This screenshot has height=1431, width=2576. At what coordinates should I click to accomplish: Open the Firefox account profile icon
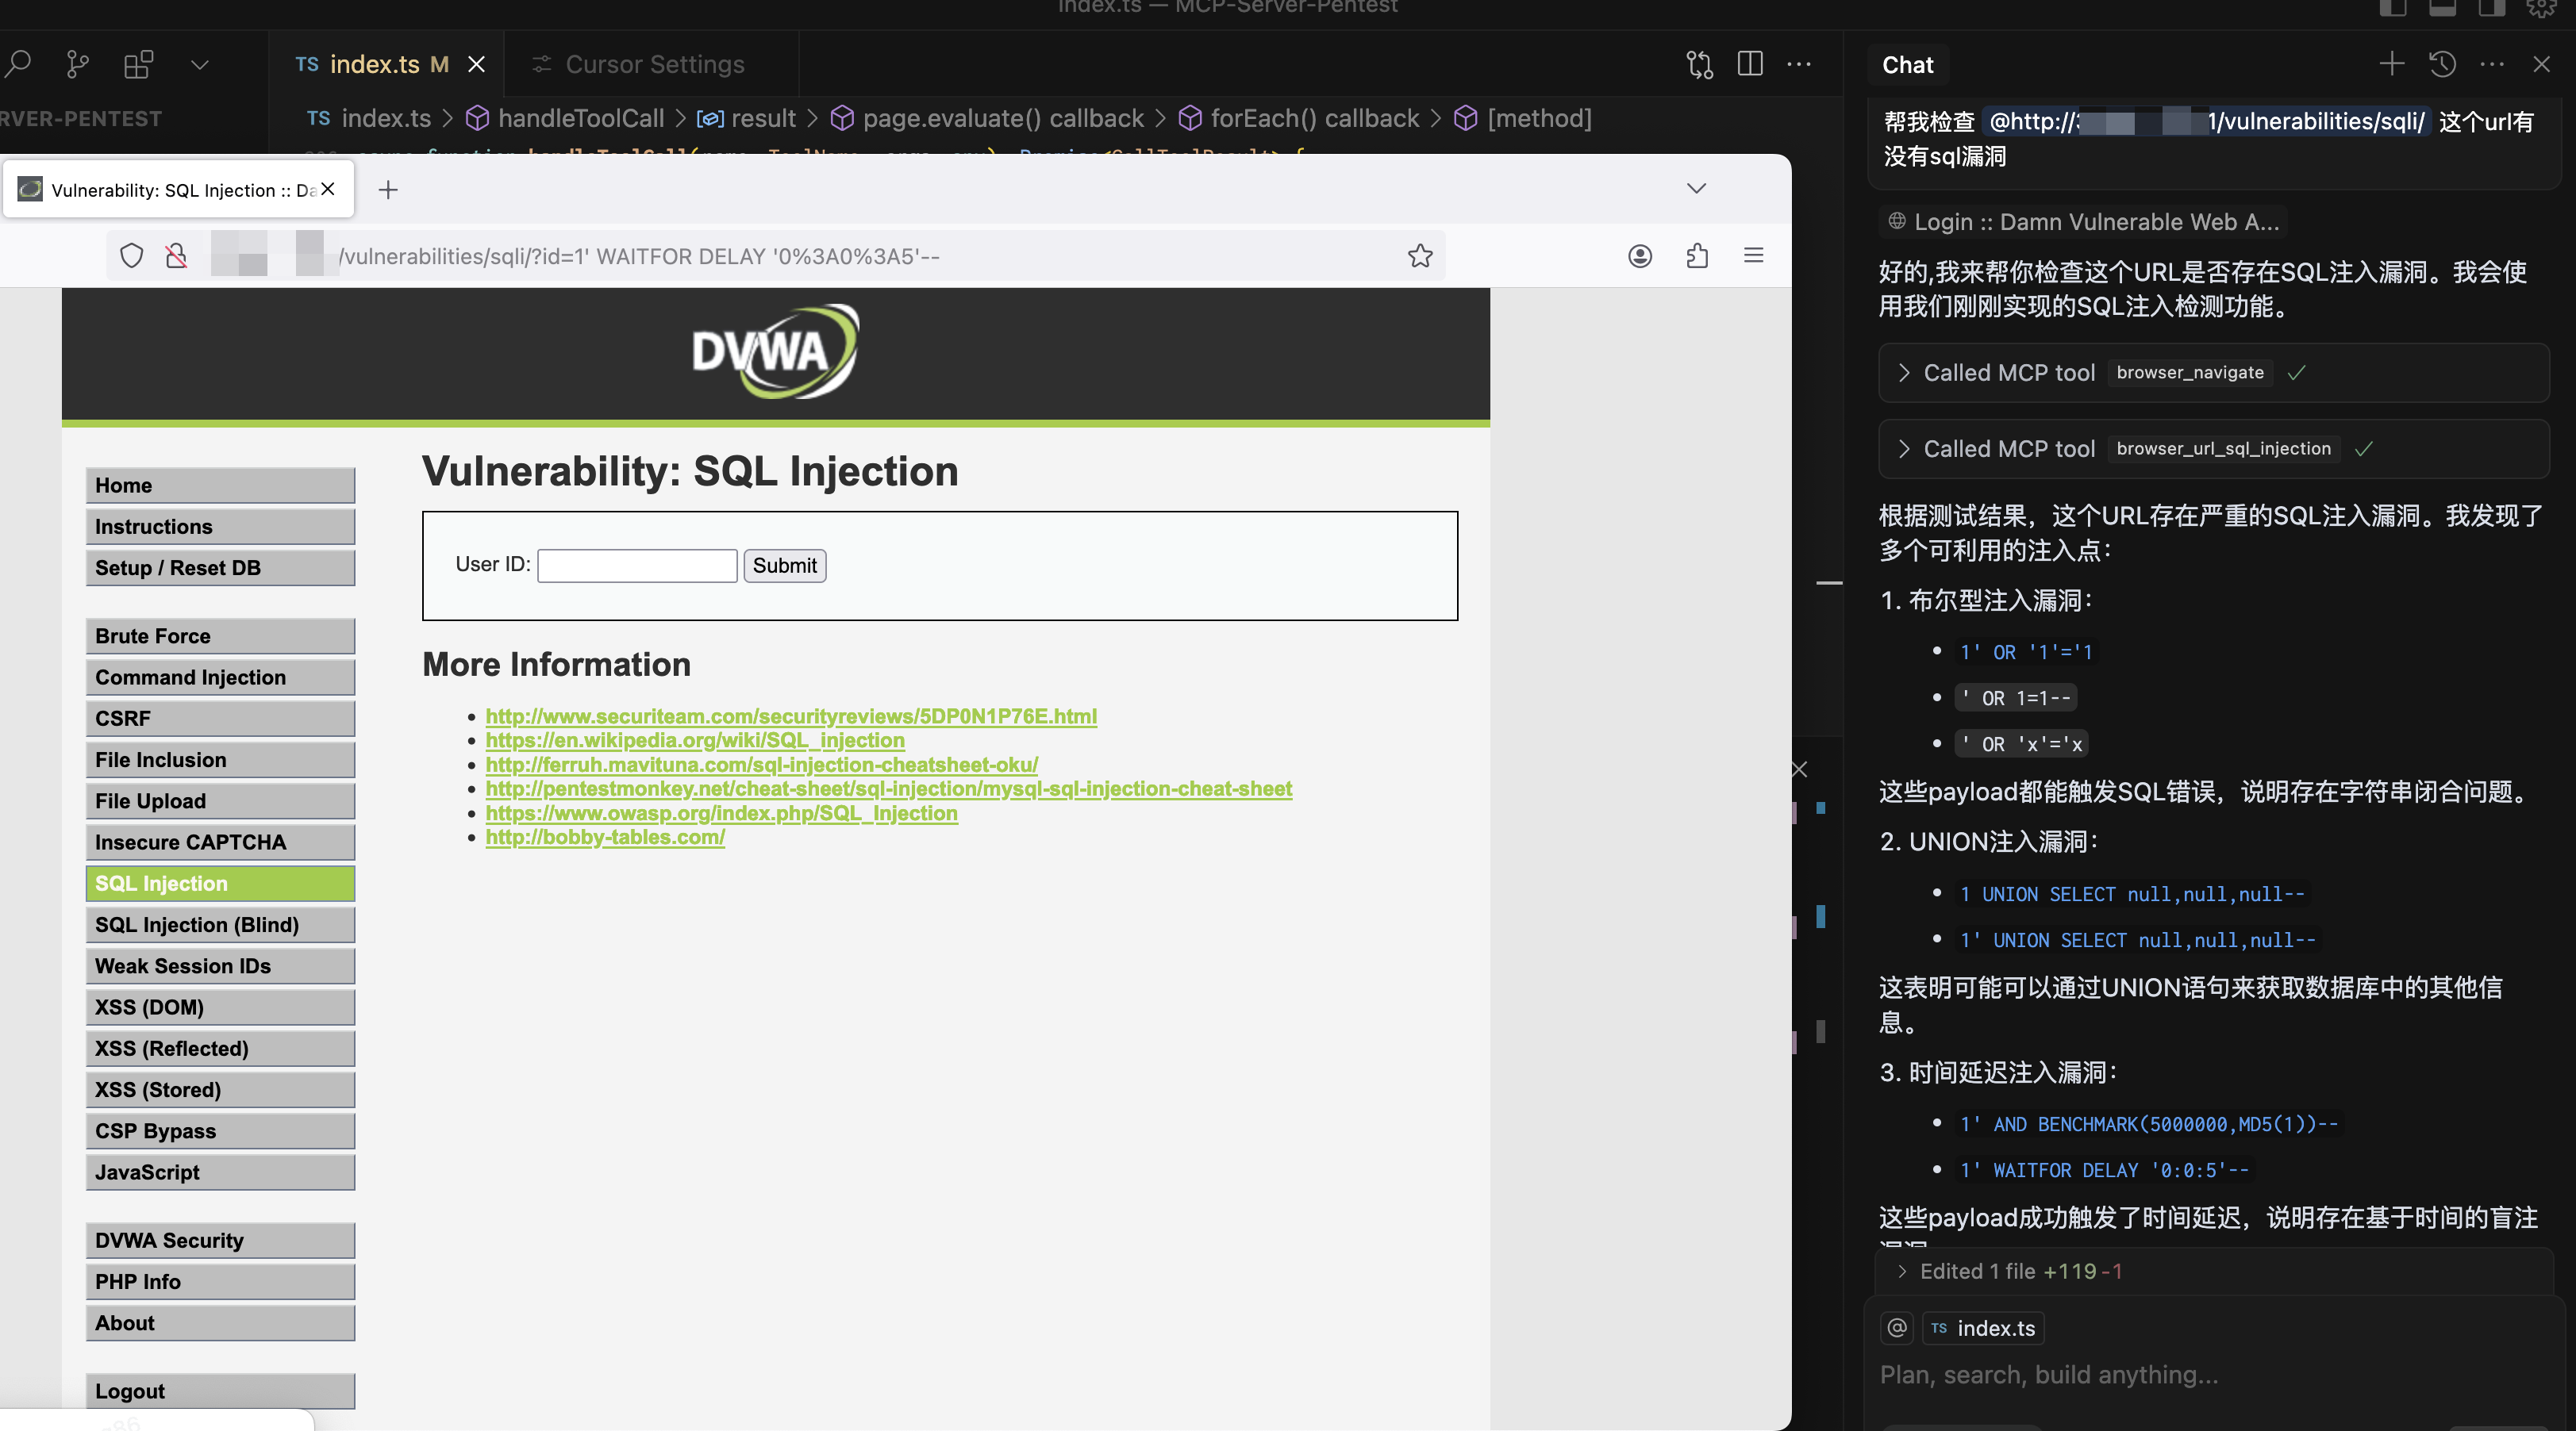point(1640,256)
